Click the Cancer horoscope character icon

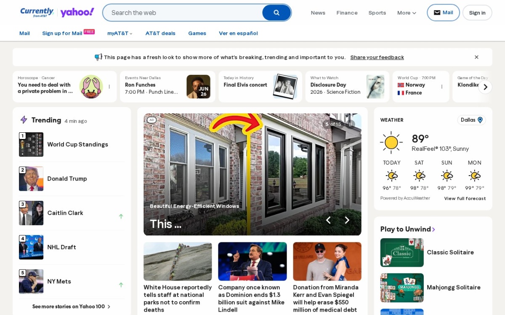(91, 87)
